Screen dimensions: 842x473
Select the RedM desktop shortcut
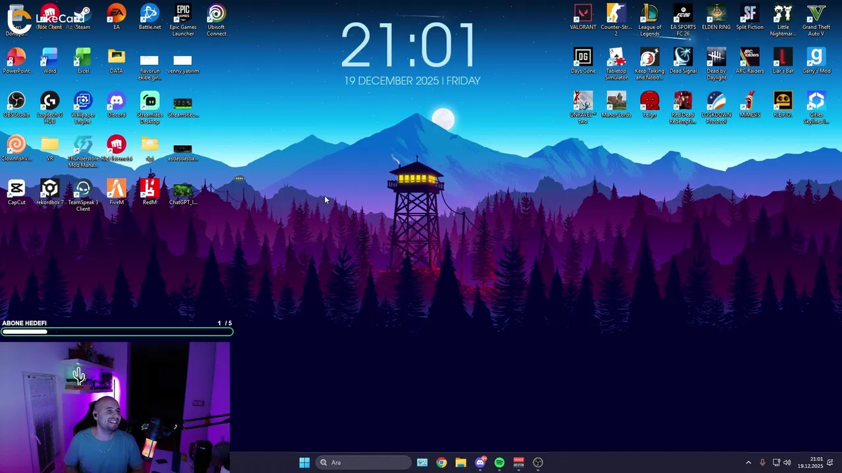tap(149, 192)
